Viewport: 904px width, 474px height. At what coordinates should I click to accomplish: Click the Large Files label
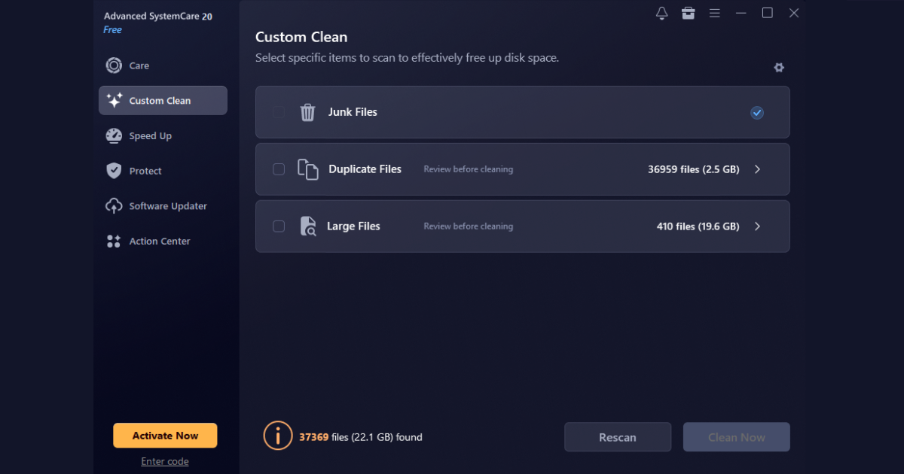tap(353, 226)
